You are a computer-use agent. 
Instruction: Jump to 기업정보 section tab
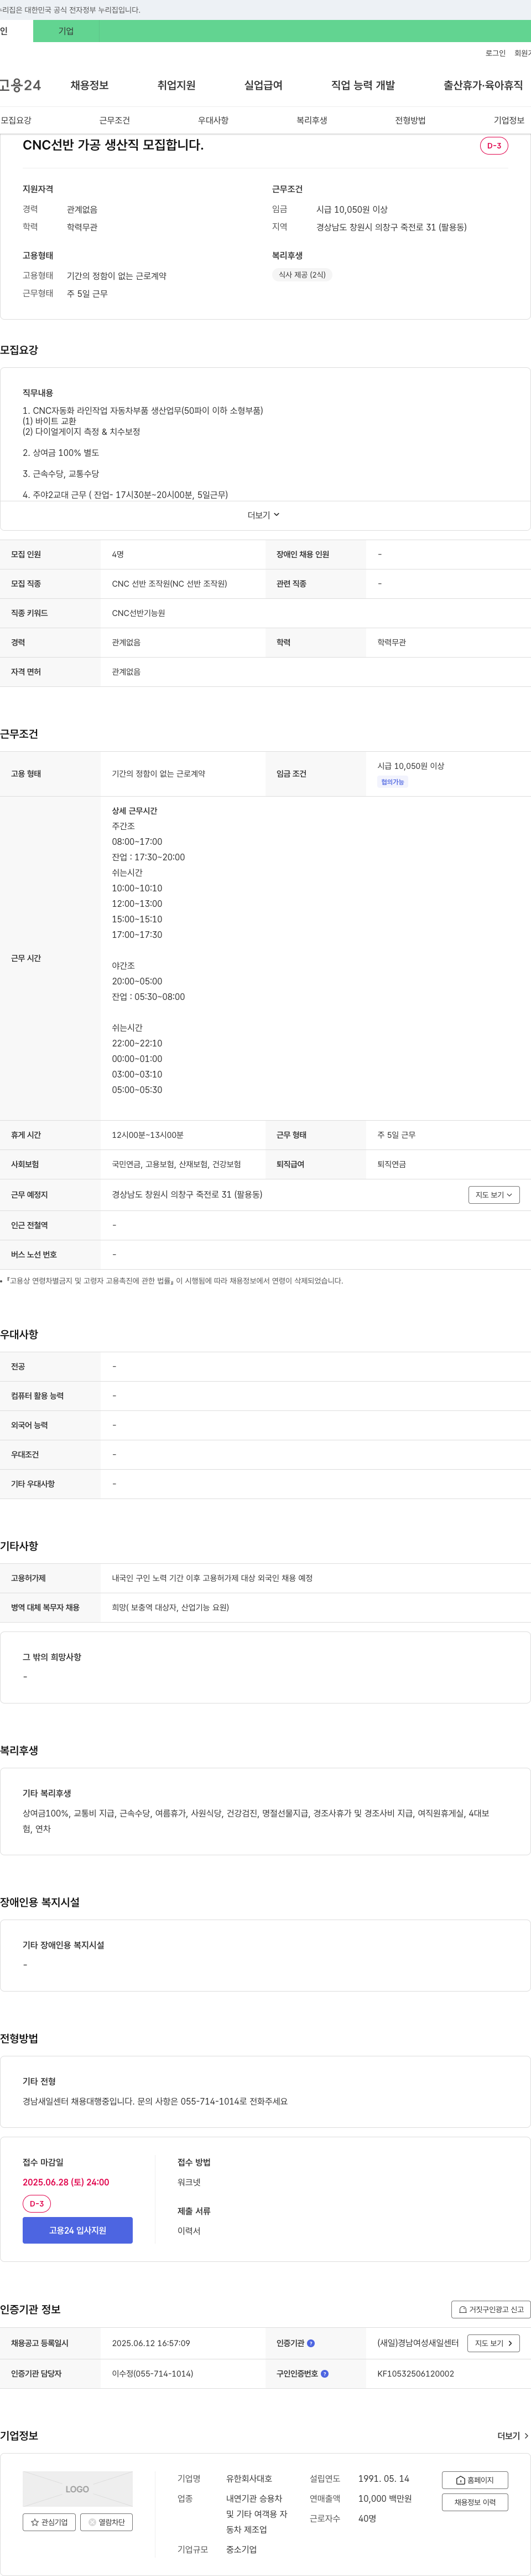509,120
